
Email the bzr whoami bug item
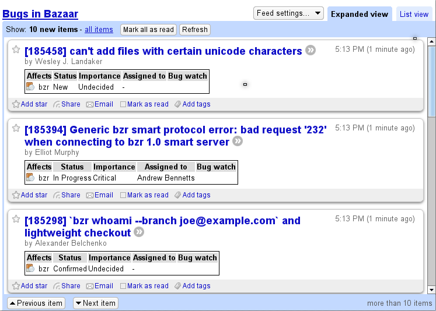coord(100,286)
